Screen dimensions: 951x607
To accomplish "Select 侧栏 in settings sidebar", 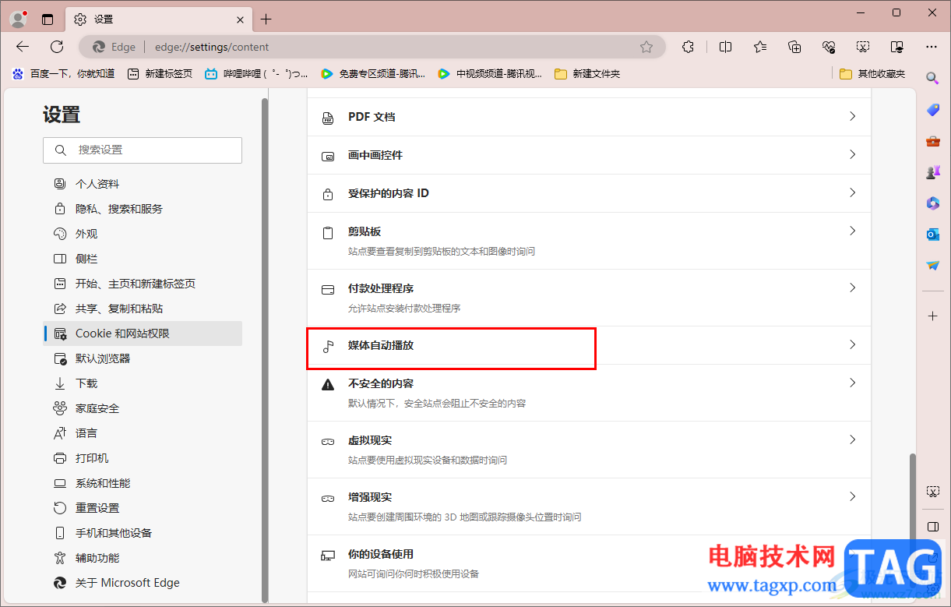I will coord(143,259).
